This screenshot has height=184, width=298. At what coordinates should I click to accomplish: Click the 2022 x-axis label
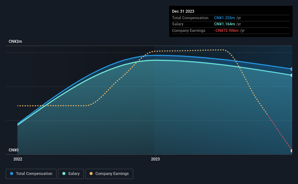pos(18,159)
